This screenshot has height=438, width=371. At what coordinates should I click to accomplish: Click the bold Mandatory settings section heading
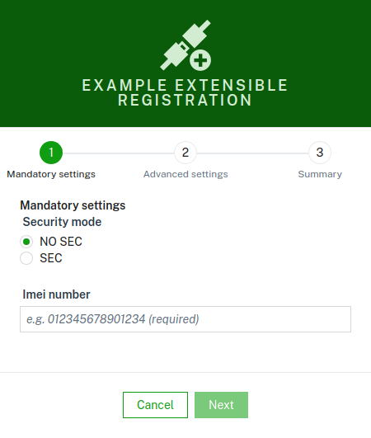(73, 205)
